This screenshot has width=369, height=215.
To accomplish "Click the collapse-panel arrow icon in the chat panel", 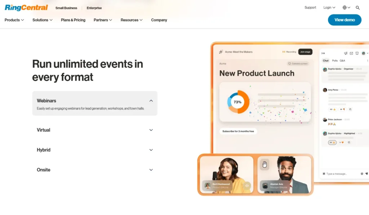I will pyautogui.click(x=323, y=53).
